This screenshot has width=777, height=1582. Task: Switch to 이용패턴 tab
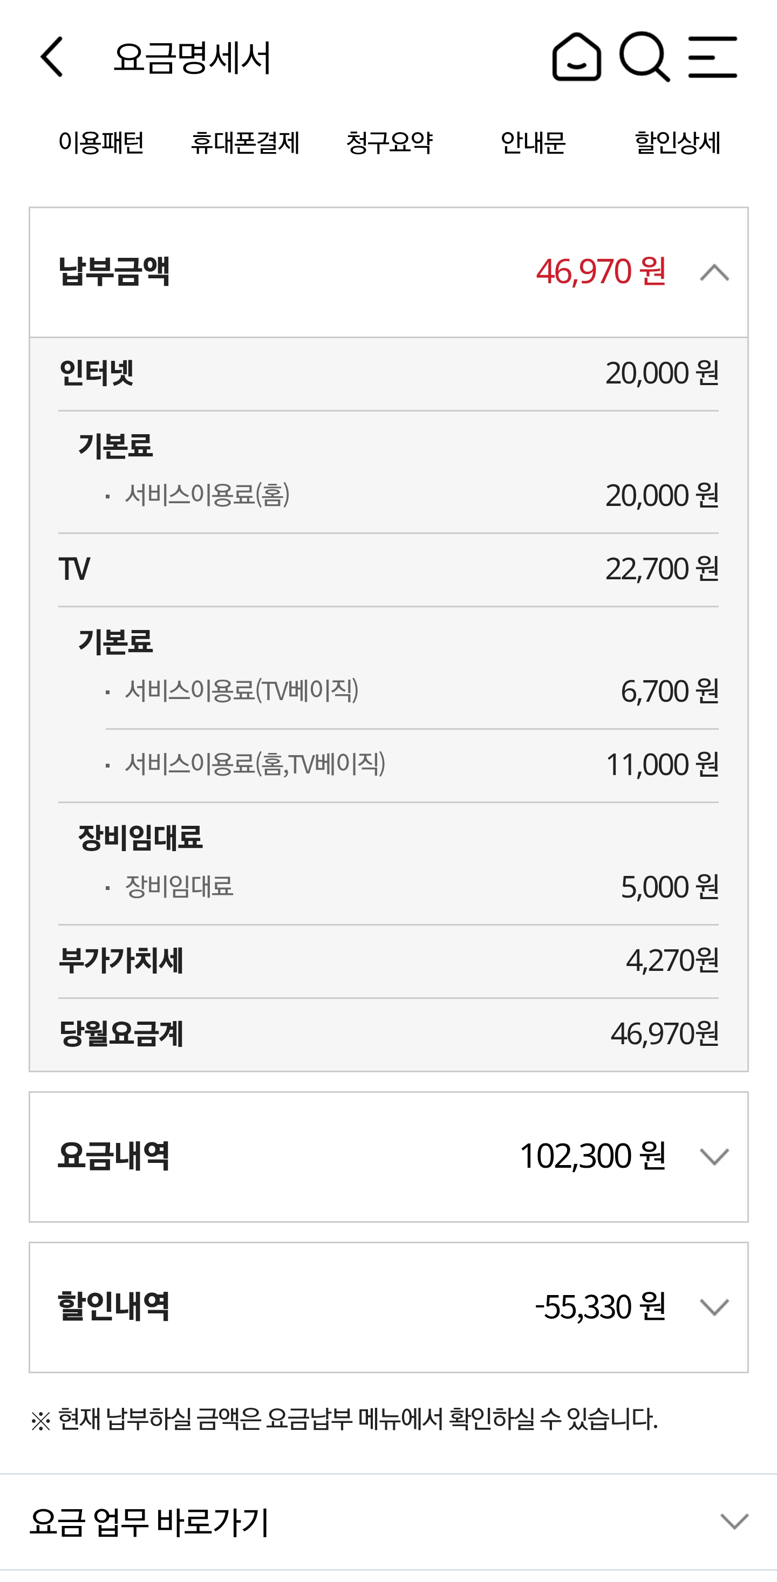[x=101, y=142]
